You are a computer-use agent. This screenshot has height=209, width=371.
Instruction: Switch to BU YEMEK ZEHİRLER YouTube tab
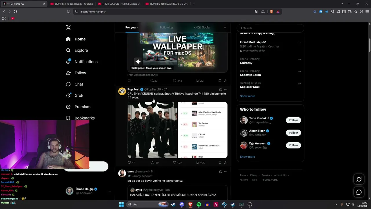pyautogui.click(x=166, y=4)
